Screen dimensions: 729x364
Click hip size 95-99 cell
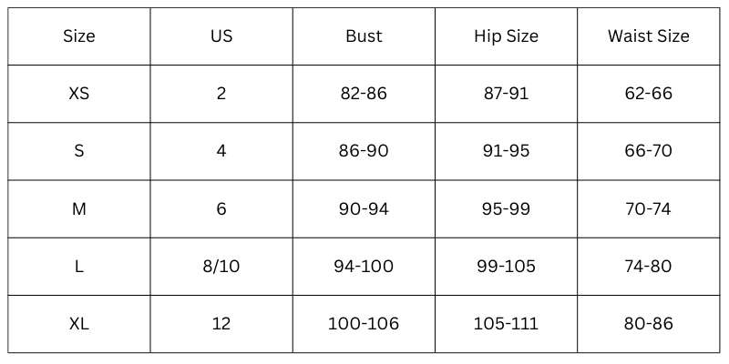pyautogui.click(x=506, y=208)
